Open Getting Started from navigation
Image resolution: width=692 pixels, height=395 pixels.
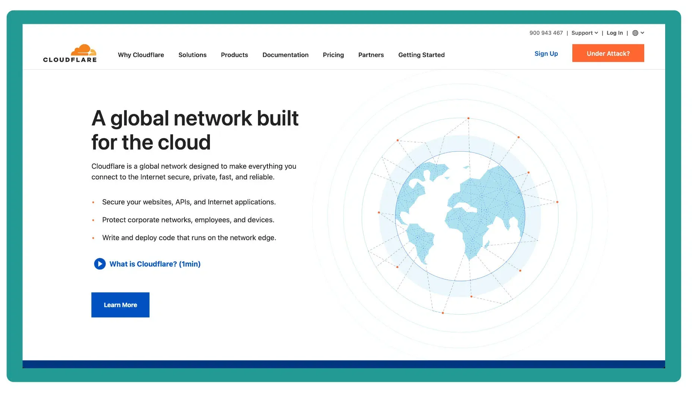point(421,55)
